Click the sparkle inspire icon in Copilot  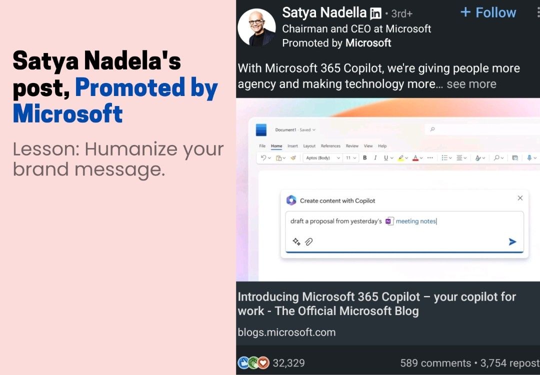click(x=296, y=242)
